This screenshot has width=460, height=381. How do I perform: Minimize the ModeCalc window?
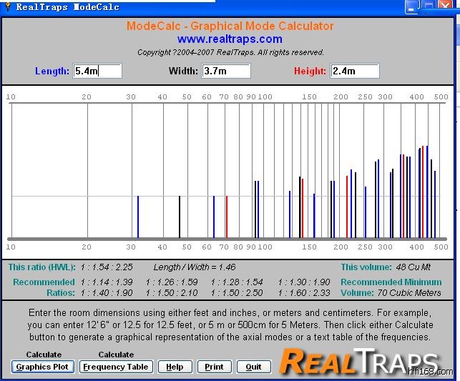(412, 7)
